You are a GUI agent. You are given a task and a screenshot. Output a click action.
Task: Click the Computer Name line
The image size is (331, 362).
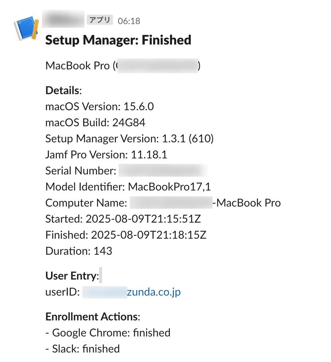tap(163, 203)
